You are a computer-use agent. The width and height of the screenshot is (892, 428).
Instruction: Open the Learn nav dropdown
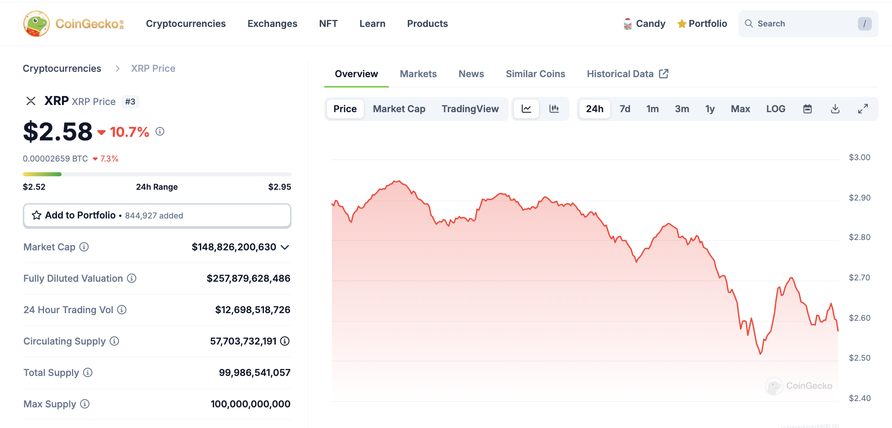click(372, 23)
